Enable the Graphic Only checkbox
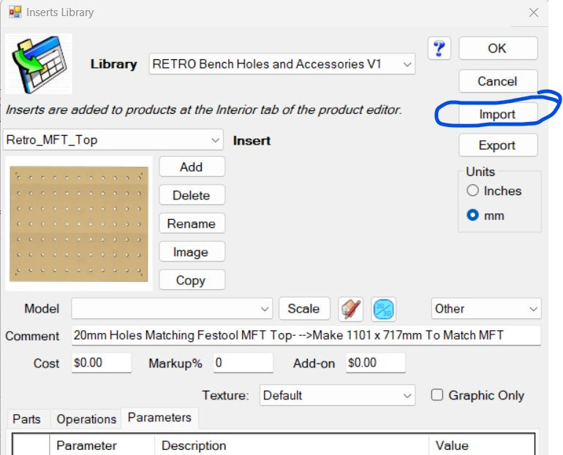563x455 pixels. coord(437,395)
